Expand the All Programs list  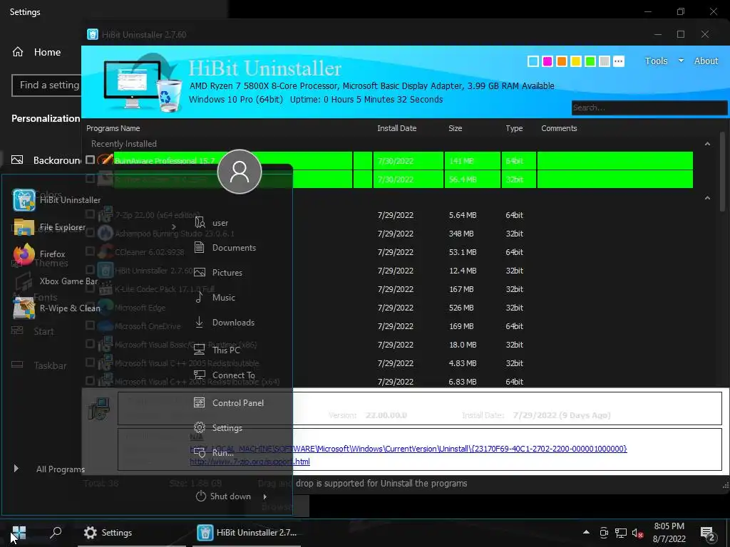(x=49, y=469)
